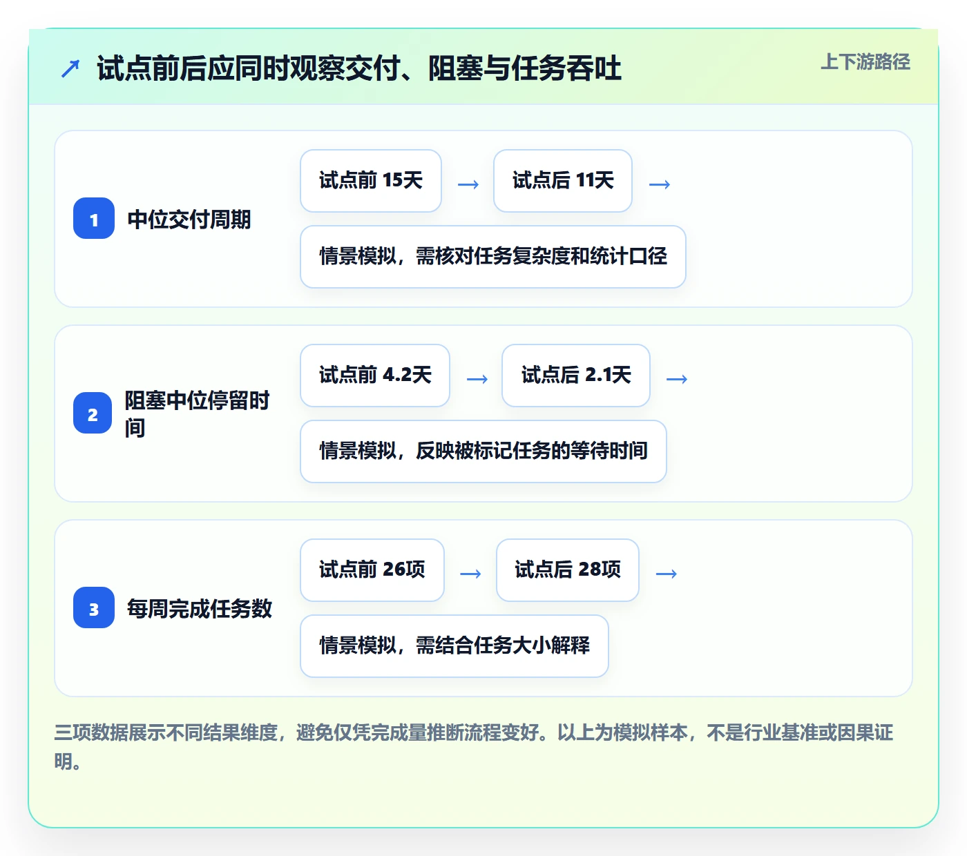
Task: Click the arrow after 试点后 28项
Action: coord(666,574)
